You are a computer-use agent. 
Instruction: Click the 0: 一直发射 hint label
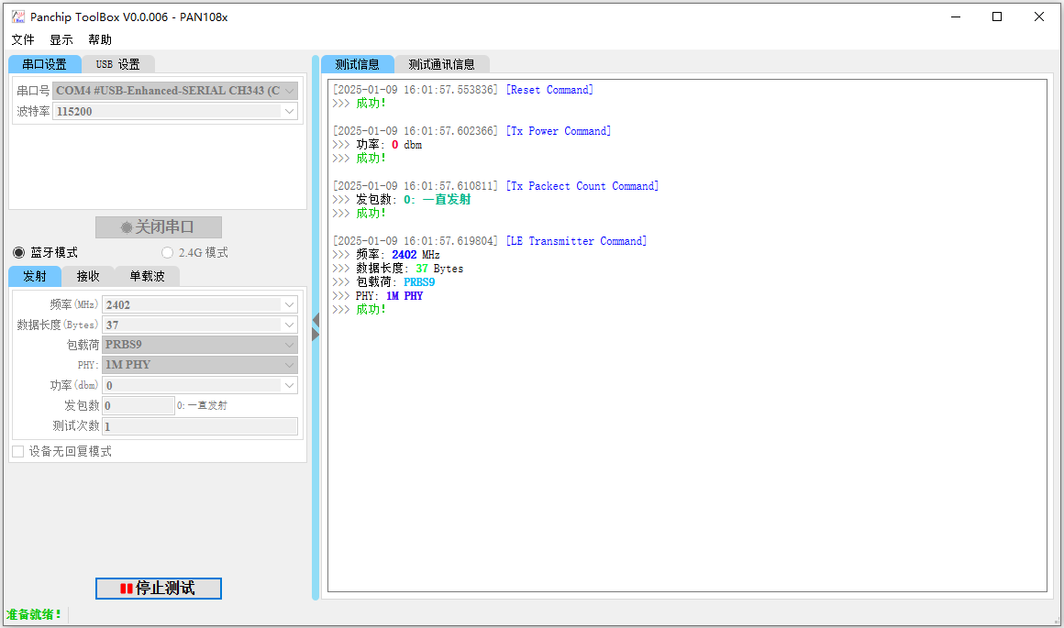pos(202,405)
